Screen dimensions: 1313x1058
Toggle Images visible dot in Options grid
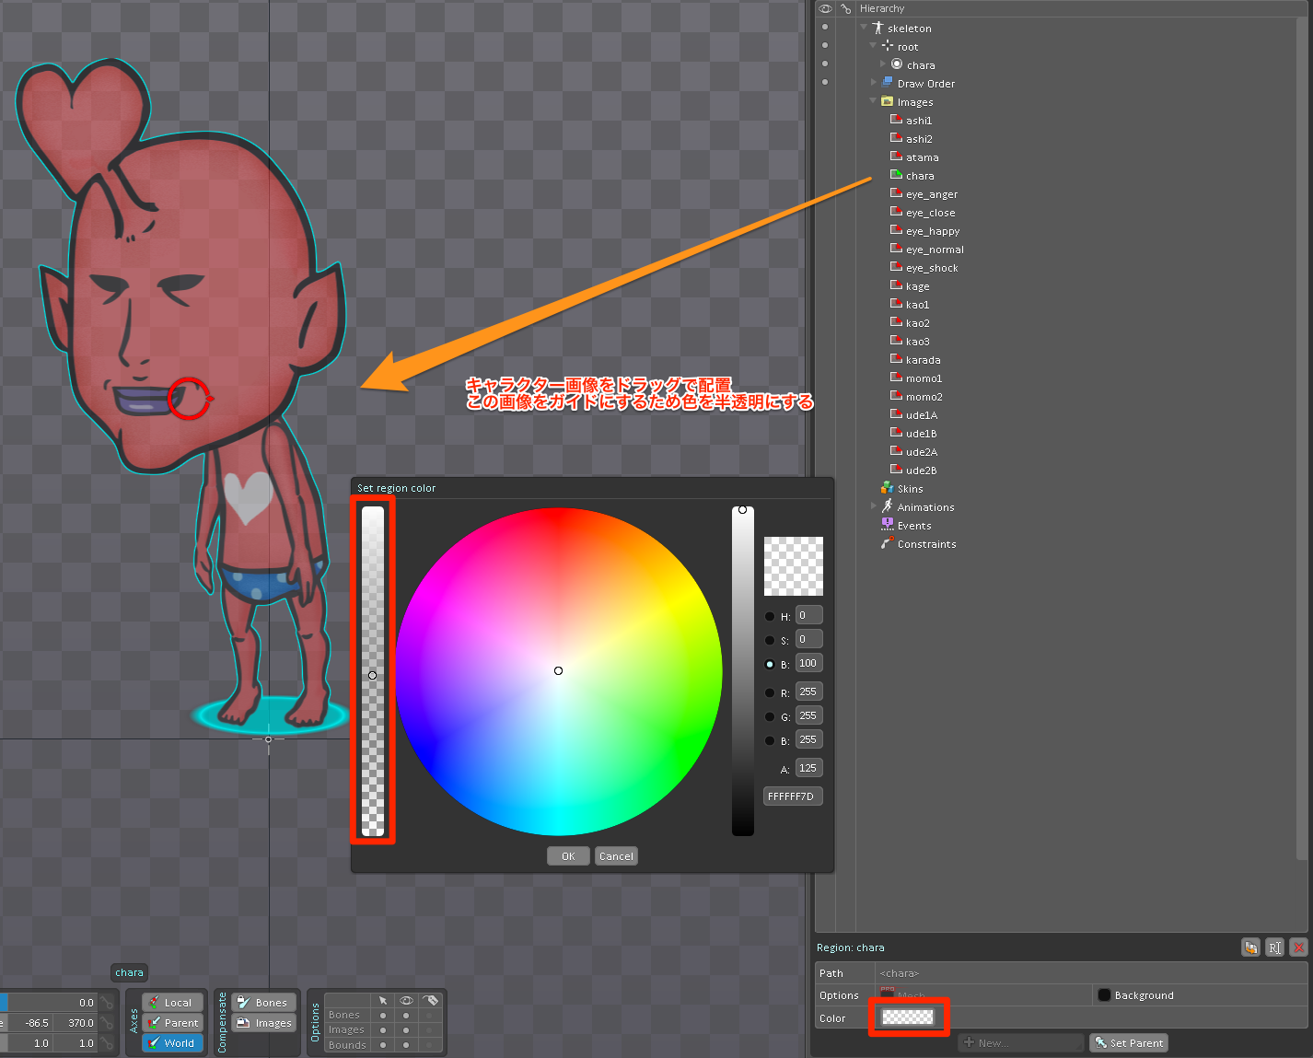[406, 1030]
